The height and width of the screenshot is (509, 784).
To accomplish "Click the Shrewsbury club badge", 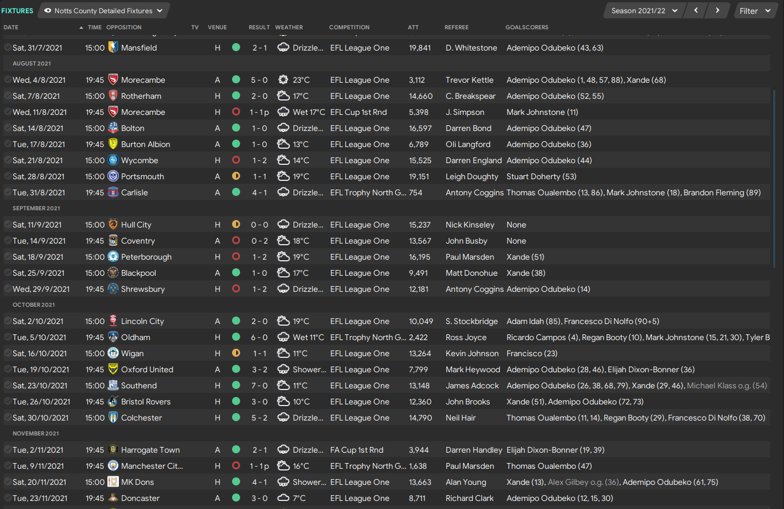I will (113, 289).
